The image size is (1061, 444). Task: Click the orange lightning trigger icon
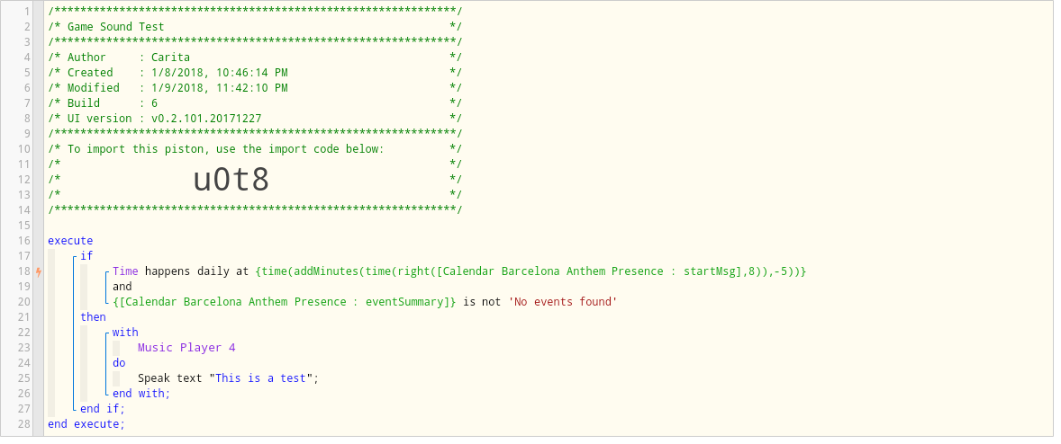pos(39,271)
